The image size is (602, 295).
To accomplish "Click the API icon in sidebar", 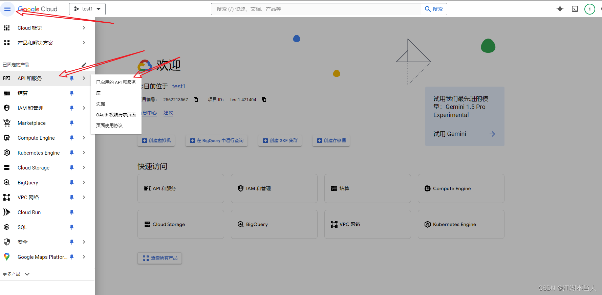I will [7, 78].
